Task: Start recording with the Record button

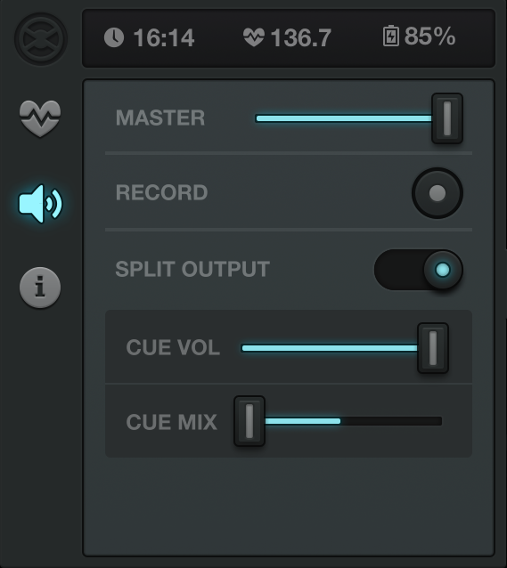Action: (x=437, y=193)
